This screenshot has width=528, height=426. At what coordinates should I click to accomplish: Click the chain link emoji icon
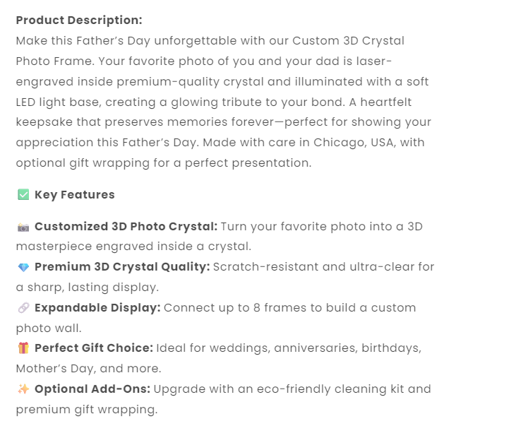(23, 308)
